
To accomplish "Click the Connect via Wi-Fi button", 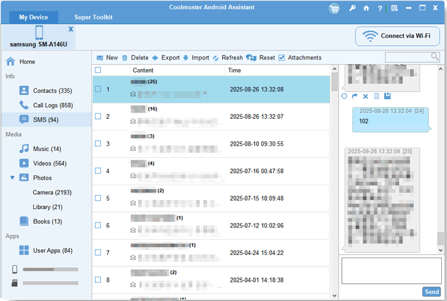I will click(x=397, y=36).
